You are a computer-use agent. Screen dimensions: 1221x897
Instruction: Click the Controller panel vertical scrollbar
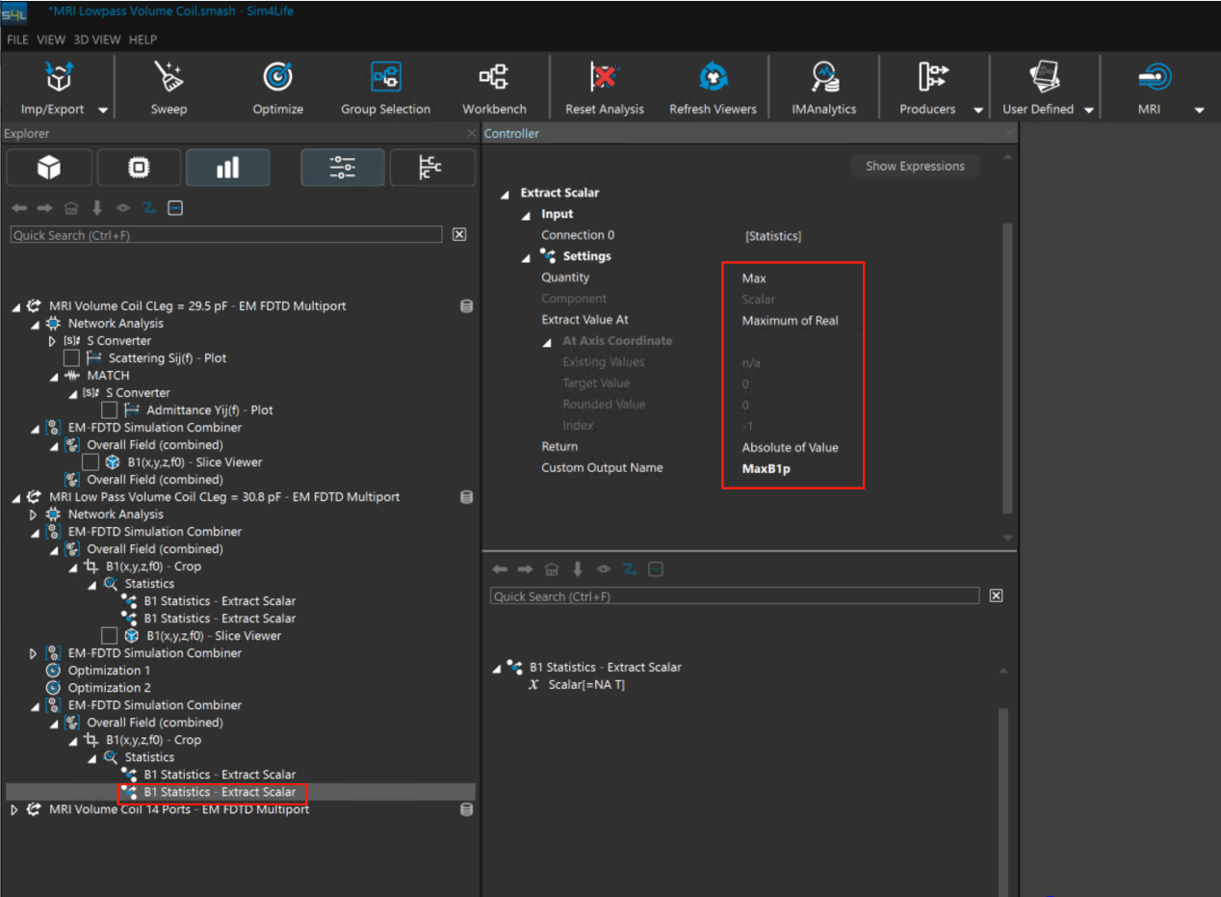point(1007,366)
